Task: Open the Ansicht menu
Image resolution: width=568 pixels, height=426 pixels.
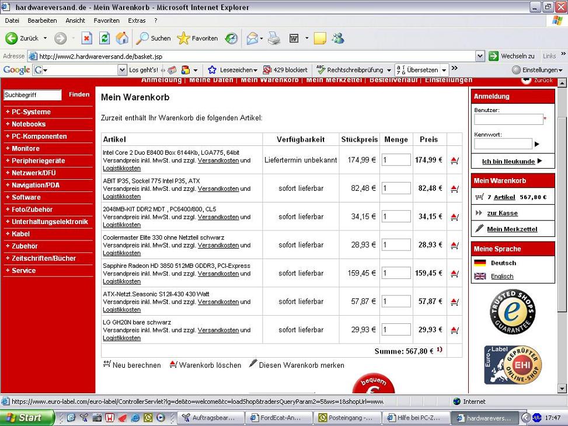Action: pyautogui.click(x=75, y=20)
